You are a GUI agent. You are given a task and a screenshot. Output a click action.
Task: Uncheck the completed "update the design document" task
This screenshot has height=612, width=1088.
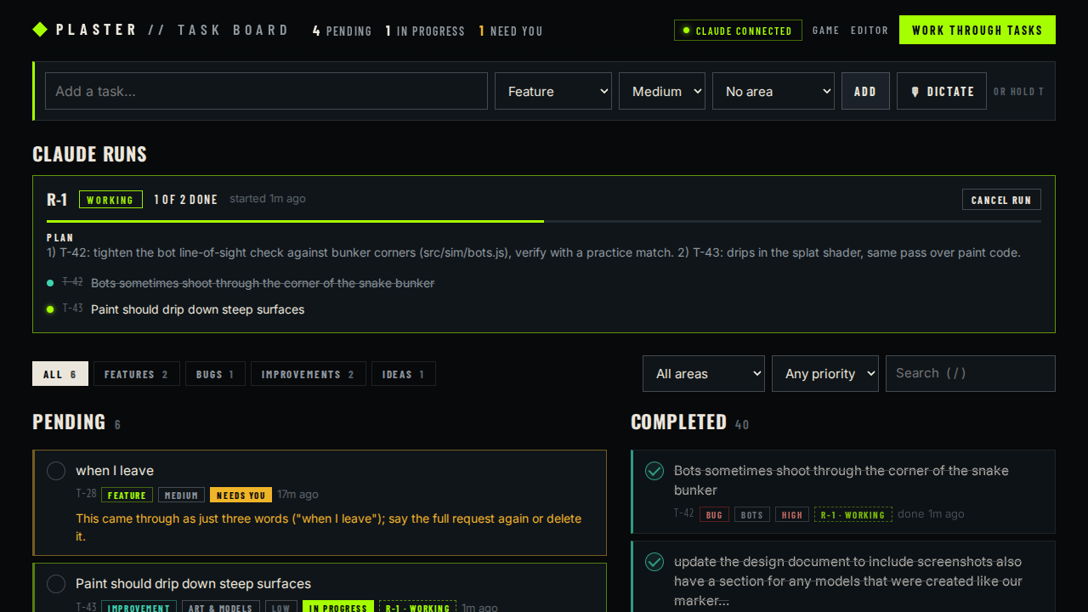(x=654, y=562)
